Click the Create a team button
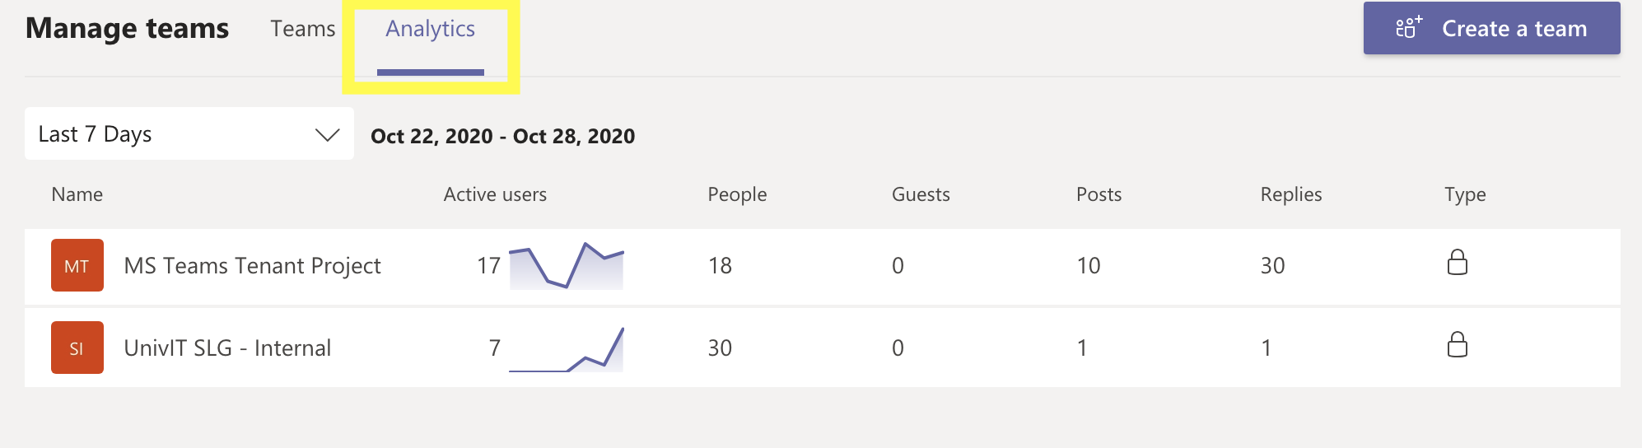Image resolution: width=1642 pixels, height=448 pixels. 1491,28
